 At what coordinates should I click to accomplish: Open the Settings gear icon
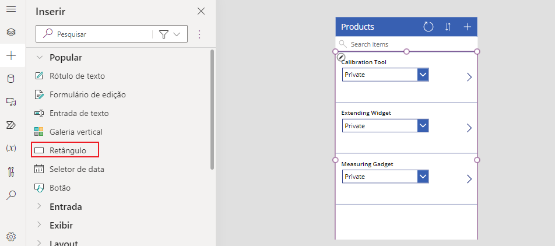pyautogui.click(x=11, y=237)
